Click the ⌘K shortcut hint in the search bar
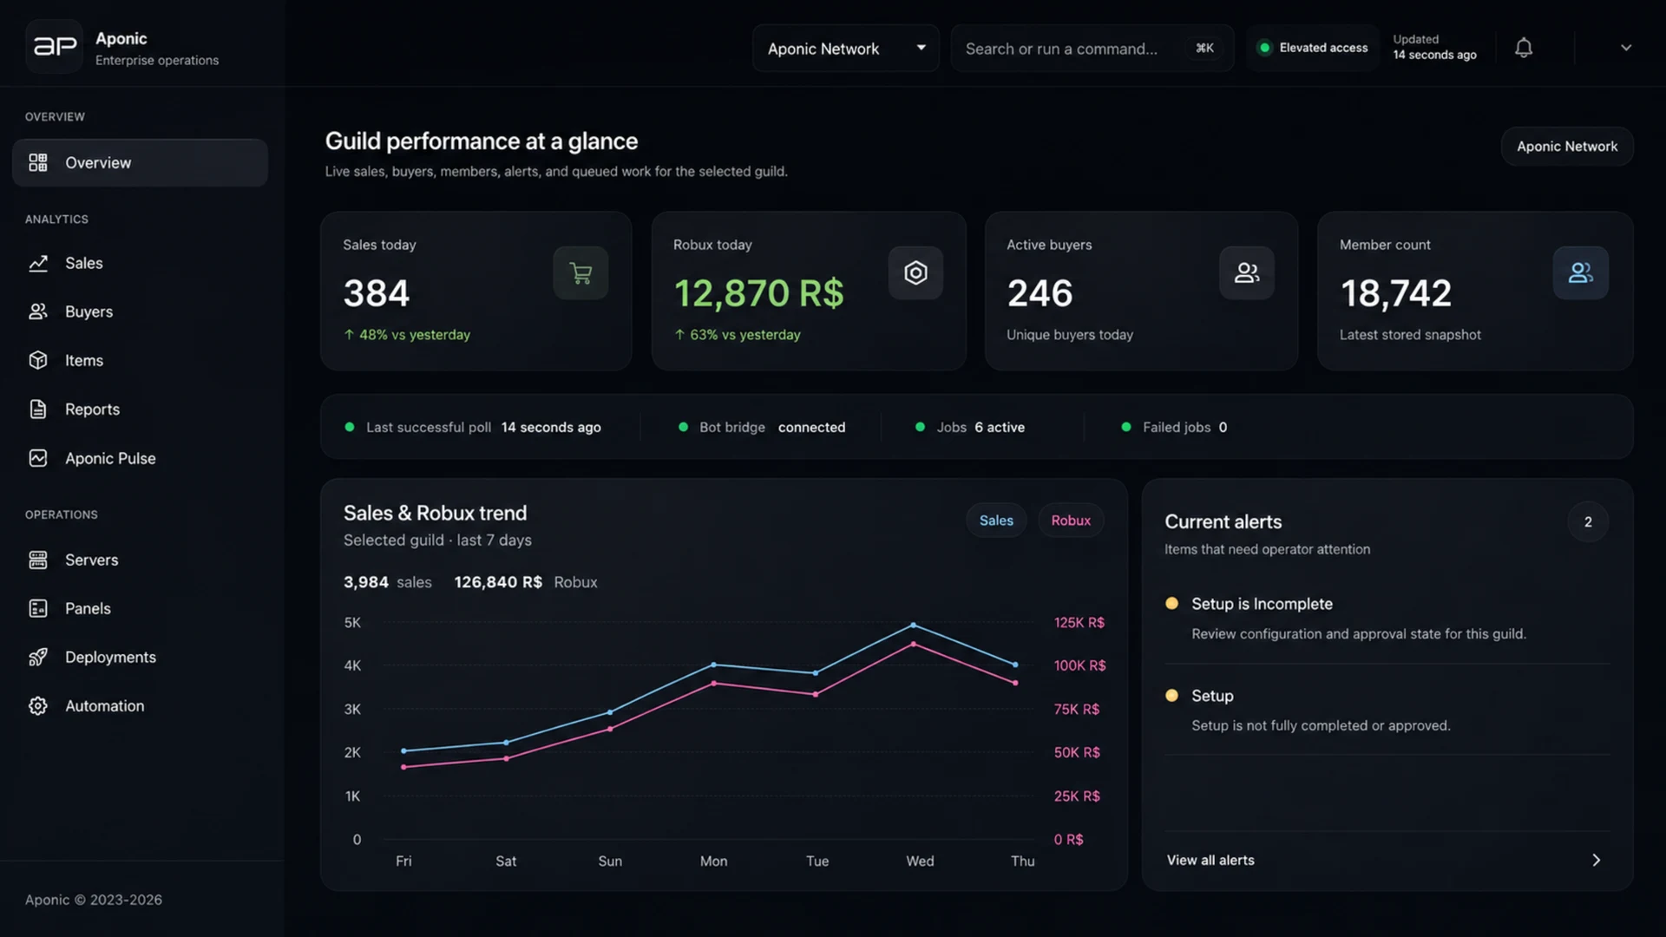 pyautogui.click(x=1204, y=49)
